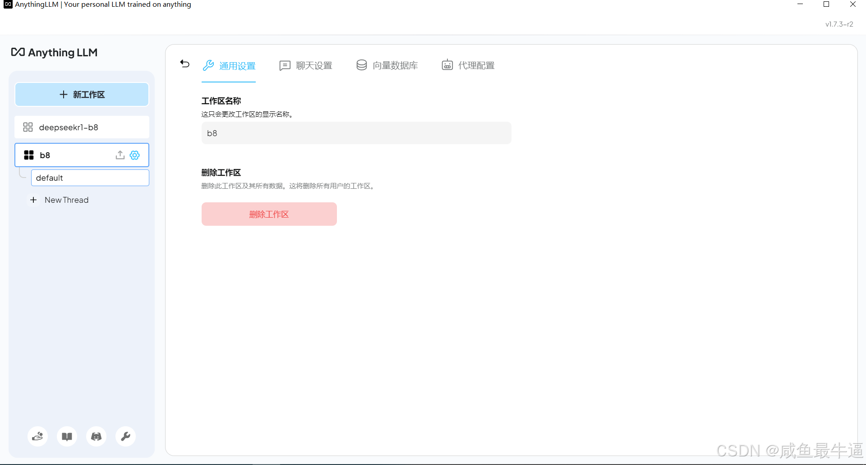Image resolution: width=866 pixels, height=465 pixels.
Task: Select the deepseekr1-b8 workspace
Action: pos(82,127)
